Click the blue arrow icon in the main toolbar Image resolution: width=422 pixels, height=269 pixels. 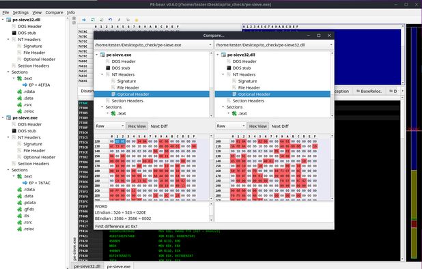coord(84,20)
